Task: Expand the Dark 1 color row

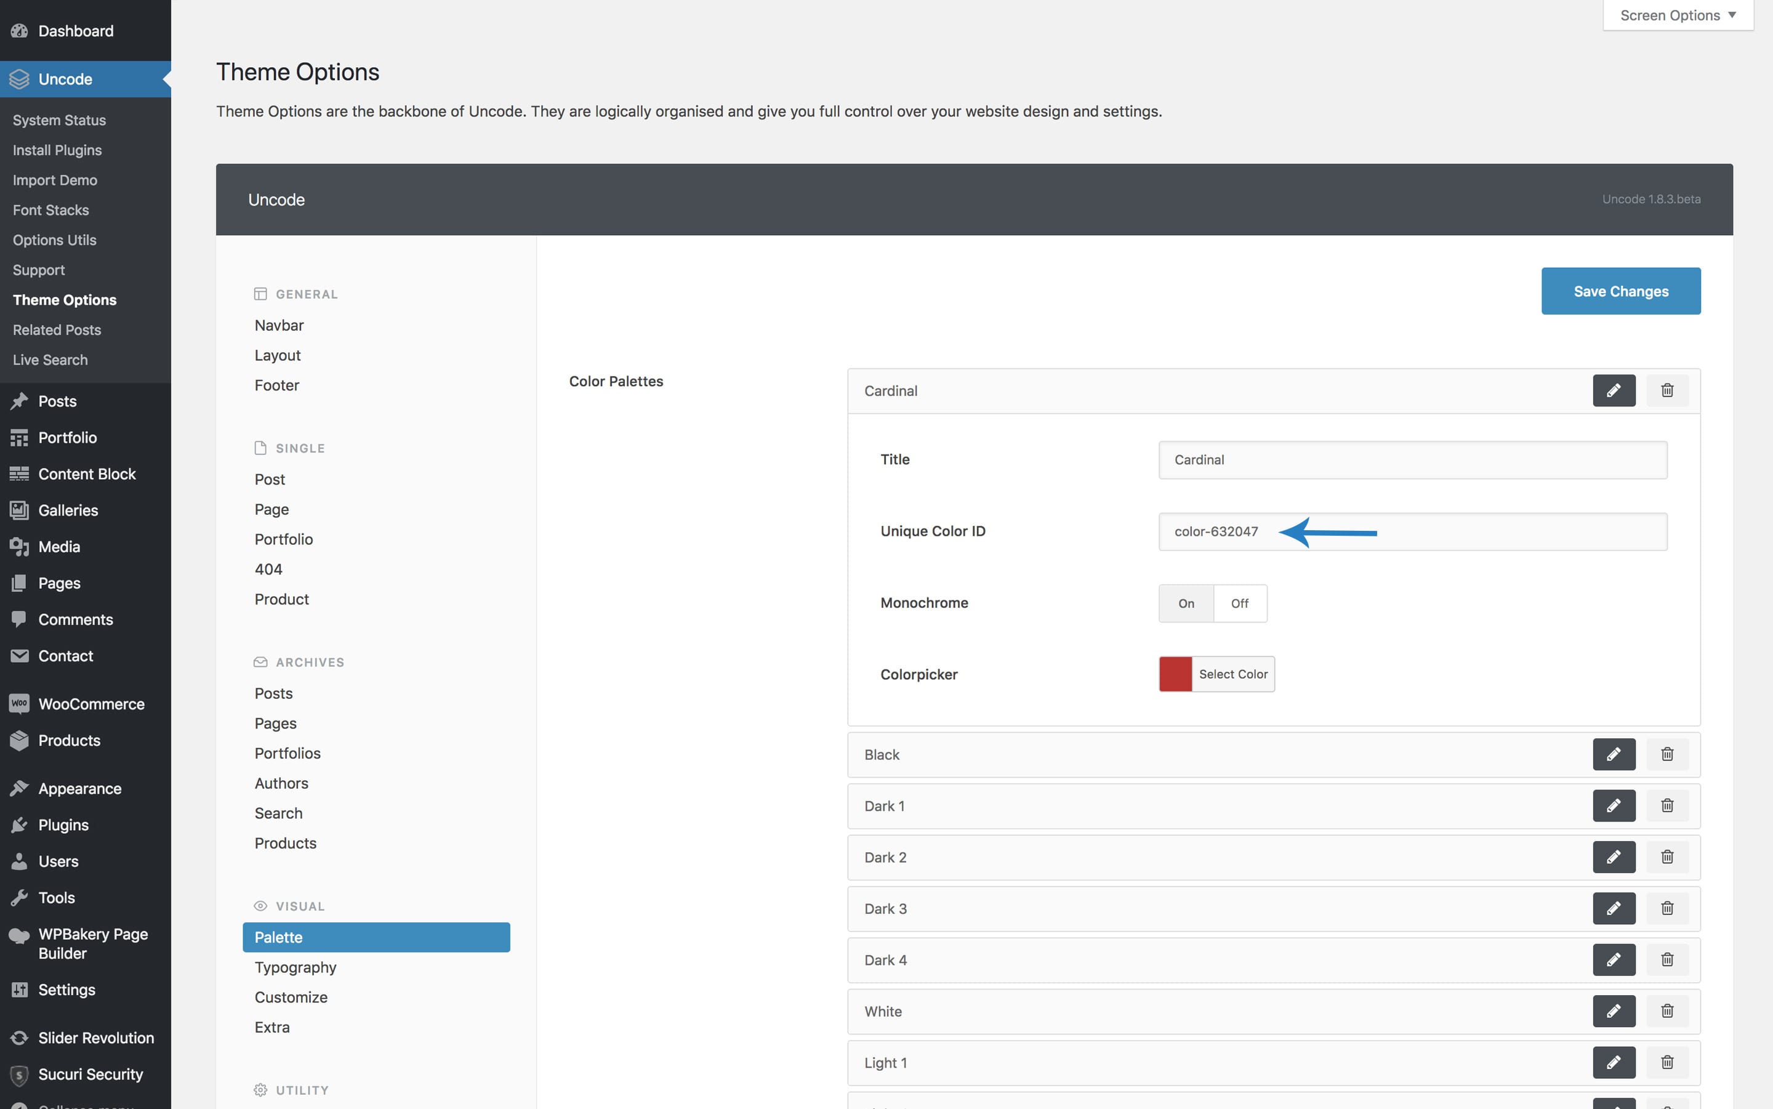Action: coord(1274,806)
